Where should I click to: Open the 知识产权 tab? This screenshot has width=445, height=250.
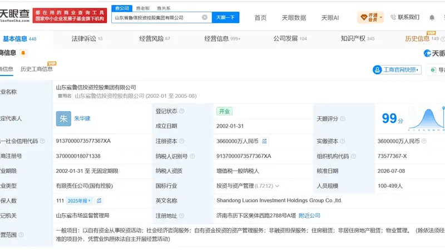(x=358, y=38)
